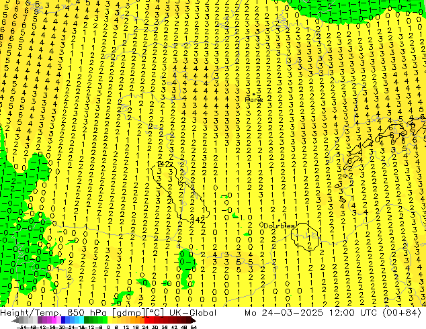Image resolution: width=426 pixels, height=329 pixels.
Task: Click the Paris city label
Action: coord(254,100)
